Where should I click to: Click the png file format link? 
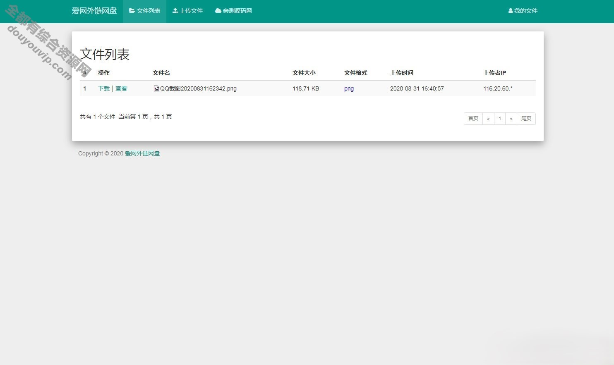(349, 88)
